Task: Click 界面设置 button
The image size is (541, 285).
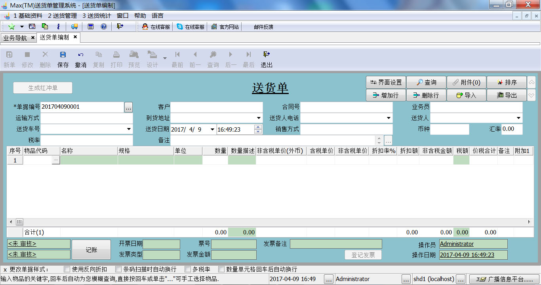Action: (x=386, y=82)
